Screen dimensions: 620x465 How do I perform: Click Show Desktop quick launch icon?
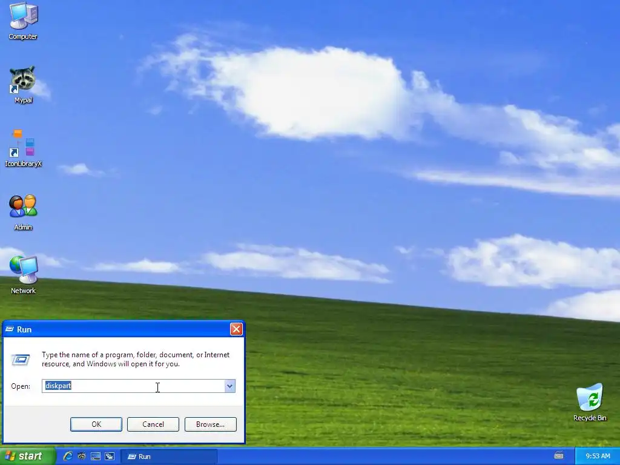tap(96, 457)
